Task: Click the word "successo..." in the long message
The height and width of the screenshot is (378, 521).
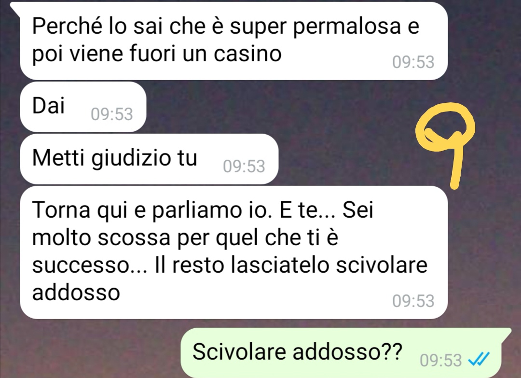Action: 90,266
